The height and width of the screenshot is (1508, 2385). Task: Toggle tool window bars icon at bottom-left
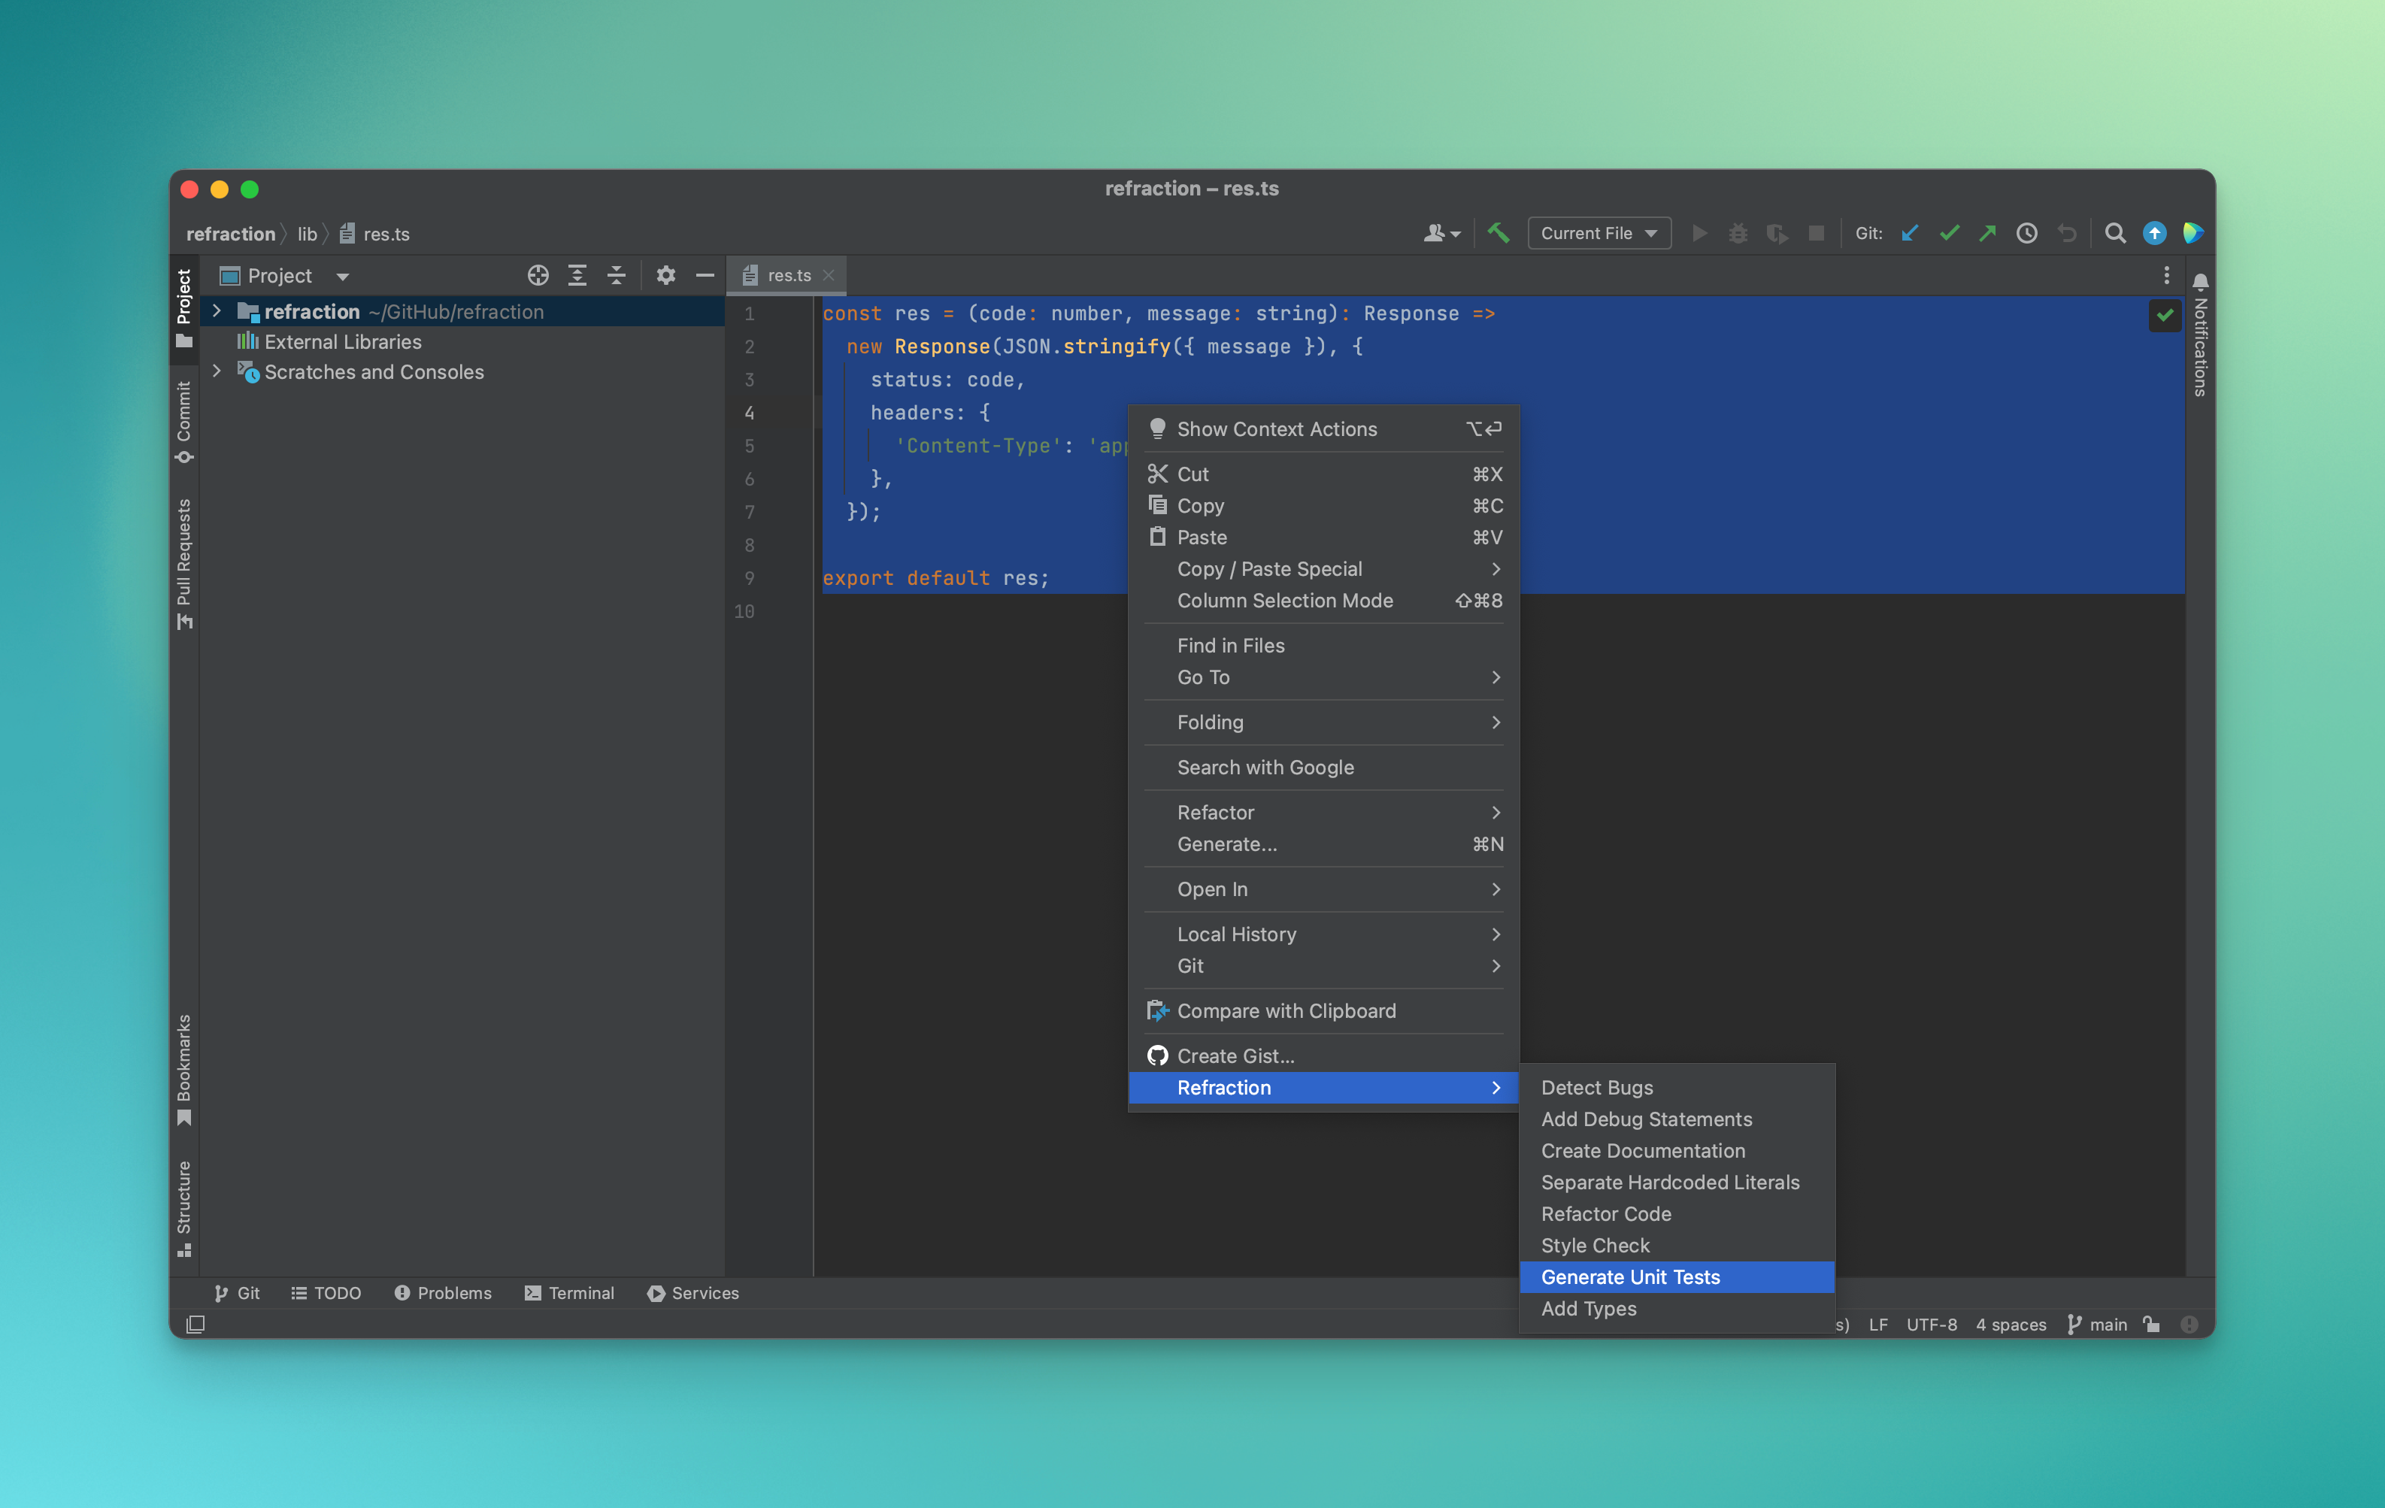(195, 1325)
